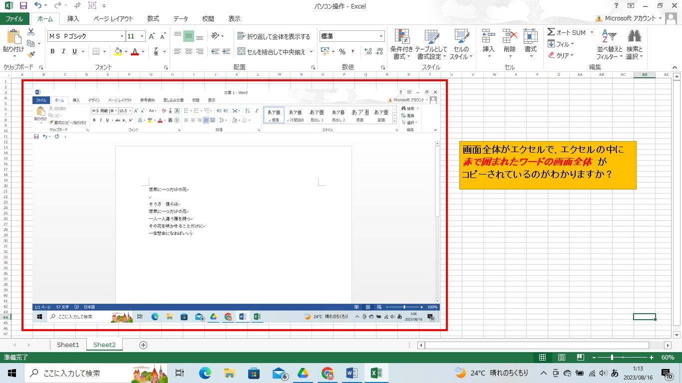This screenshot has height=383, width=682.
Task: Select the active cell in column AD
Action: pyautogui.click(x=644, y=317)
